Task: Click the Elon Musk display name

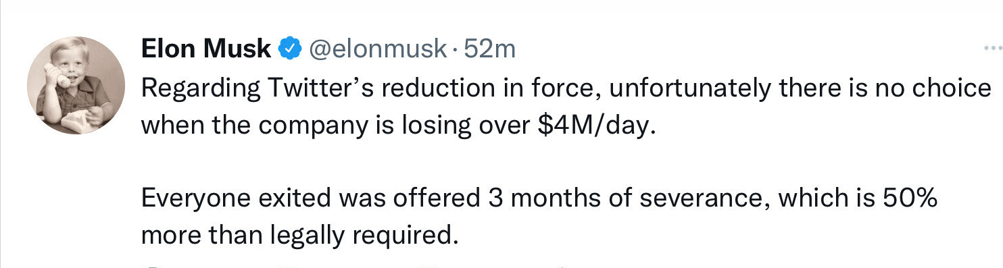Action: (207, 49)
